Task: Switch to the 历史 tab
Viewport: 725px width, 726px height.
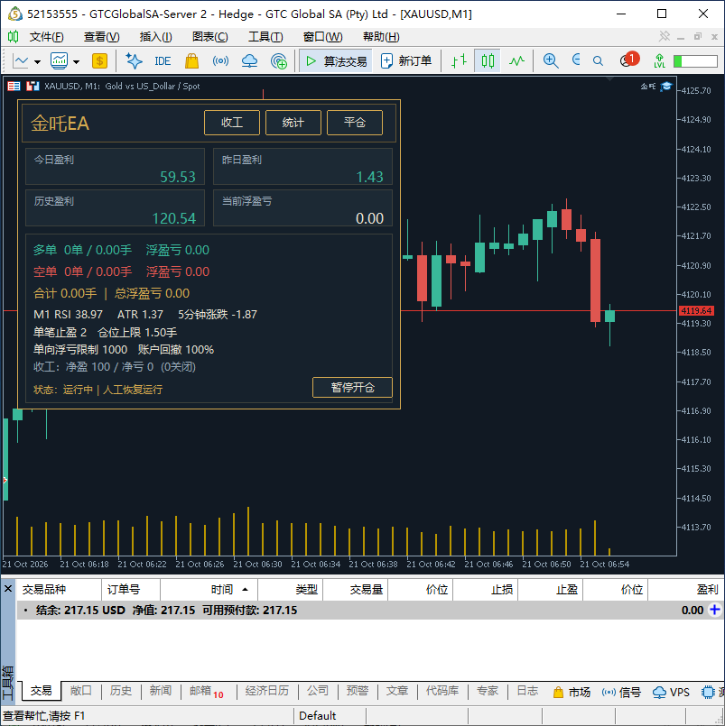Action: [120, 691]
